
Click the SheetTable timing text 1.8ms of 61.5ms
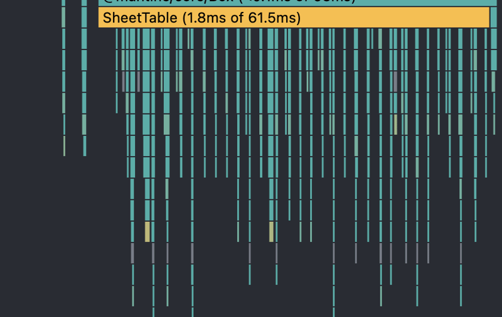pos(241,18)
